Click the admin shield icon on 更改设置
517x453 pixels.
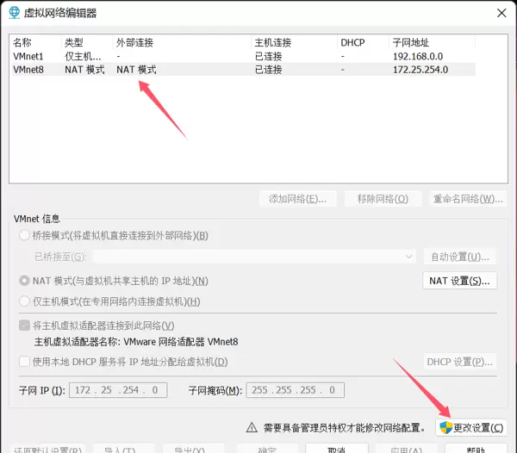pyautogui.click(x=445, y=427)
